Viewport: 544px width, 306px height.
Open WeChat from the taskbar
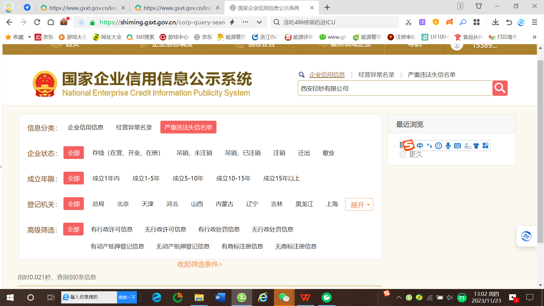point(284,297)
